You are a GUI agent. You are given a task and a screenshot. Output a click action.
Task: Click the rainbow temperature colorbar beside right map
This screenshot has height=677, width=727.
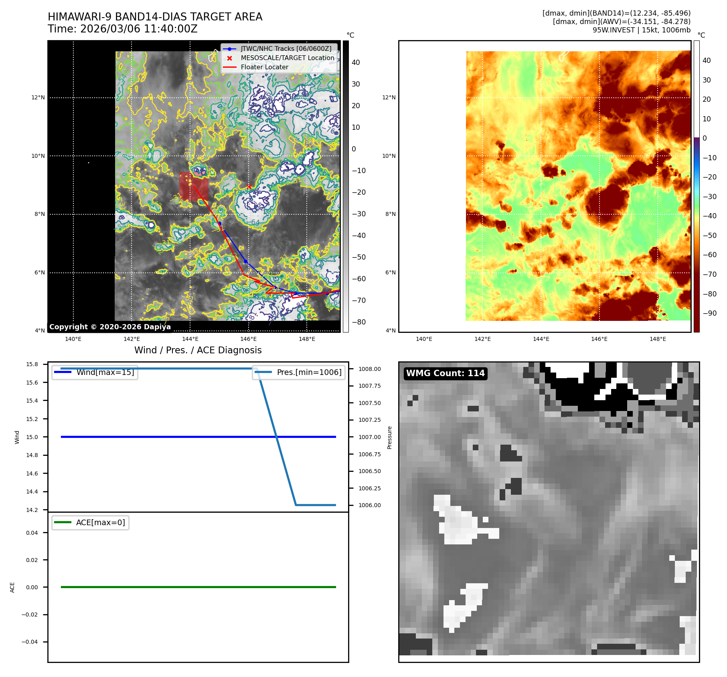click(x=697, y=186)
